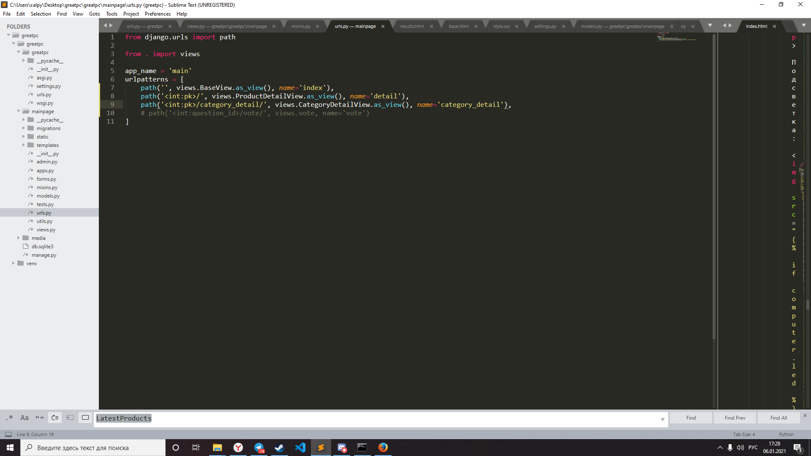811x456 pixels.
Task: Toggle highlight matches button
Action: pos(85,418)
